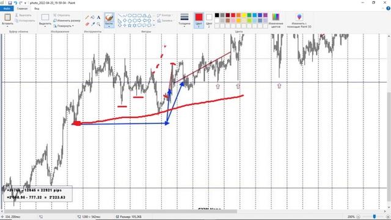The width and height of the screenshot is (391, 220).
Task: Choose the Diamond shape
Action: pos(125,20)
